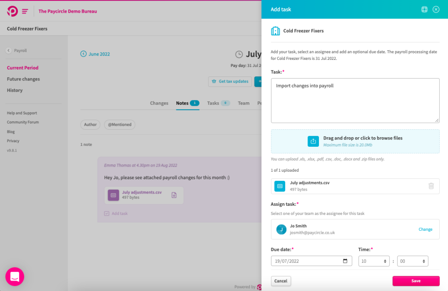Toggle the Author filter chip
The width and height of the screenshot is (448, 291).
[90, 125]
